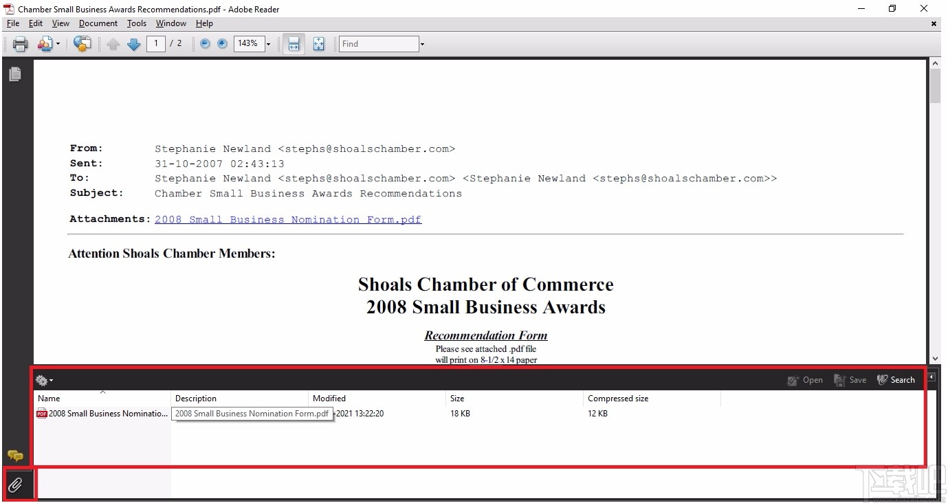Click PDF file icon in attachment list
The width and height of the screenshot is (948, 503).
point(42,414)
